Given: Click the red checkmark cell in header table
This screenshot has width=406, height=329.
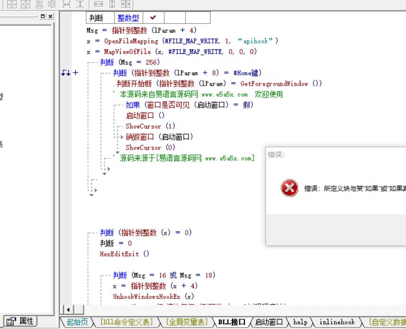Looking at the screenshot, I should click(153, 18).
